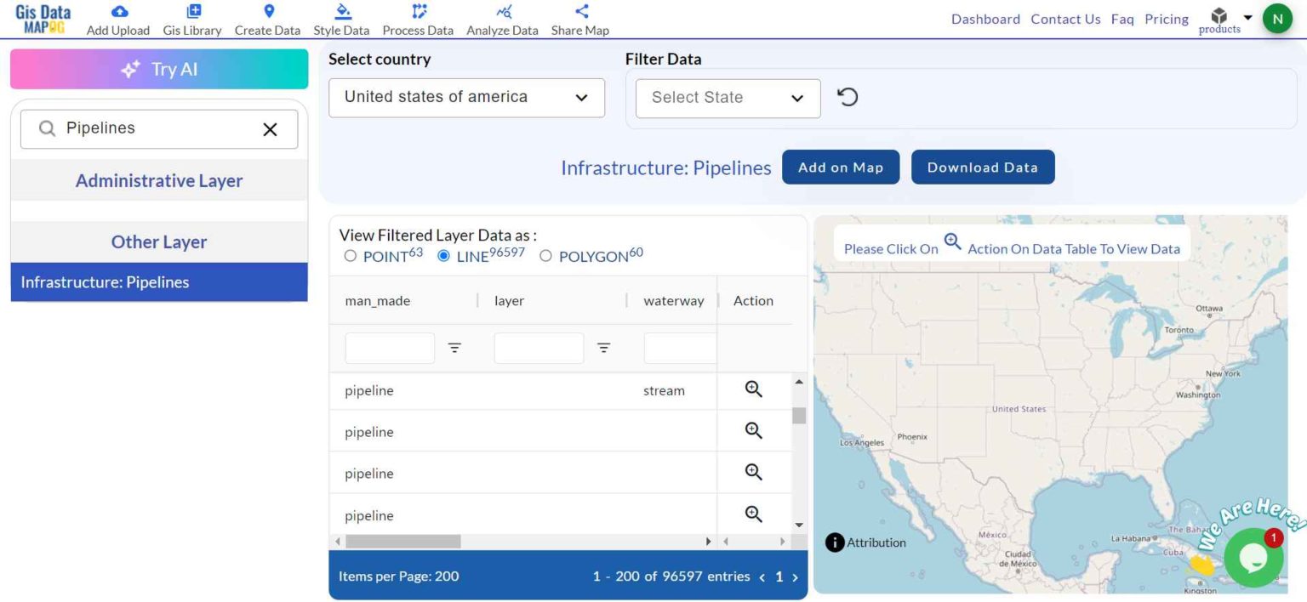Open the Dashboard page

click(985, 19)
